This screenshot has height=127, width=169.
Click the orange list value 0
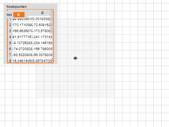point(19,15)
